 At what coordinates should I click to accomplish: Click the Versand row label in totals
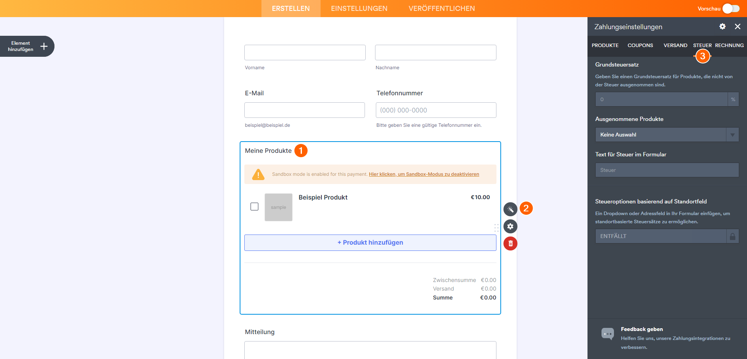[444, 289]
